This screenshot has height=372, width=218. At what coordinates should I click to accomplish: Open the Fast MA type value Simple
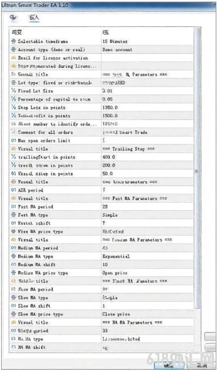coord(110,215)
